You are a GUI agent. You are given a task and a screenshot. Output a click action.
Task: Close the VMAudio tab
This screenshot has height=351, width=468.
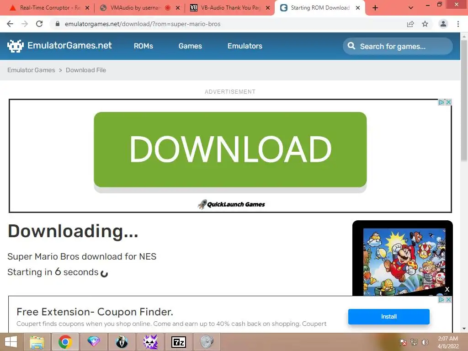tap(178, 8)
